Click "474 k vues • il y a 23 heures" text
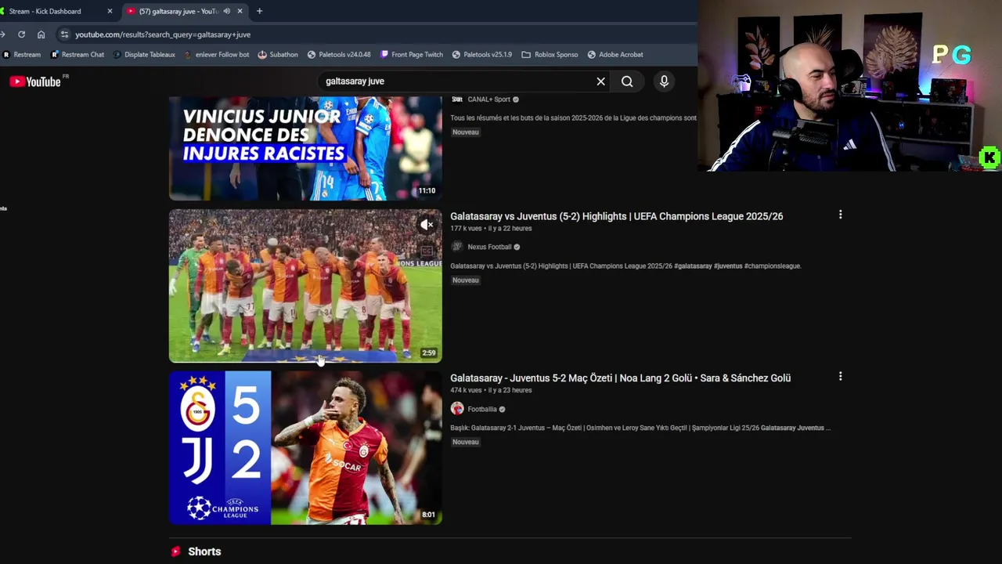The height and width of the screenshot is (564, 1002). pyautogui.click(x=491, y=390)
